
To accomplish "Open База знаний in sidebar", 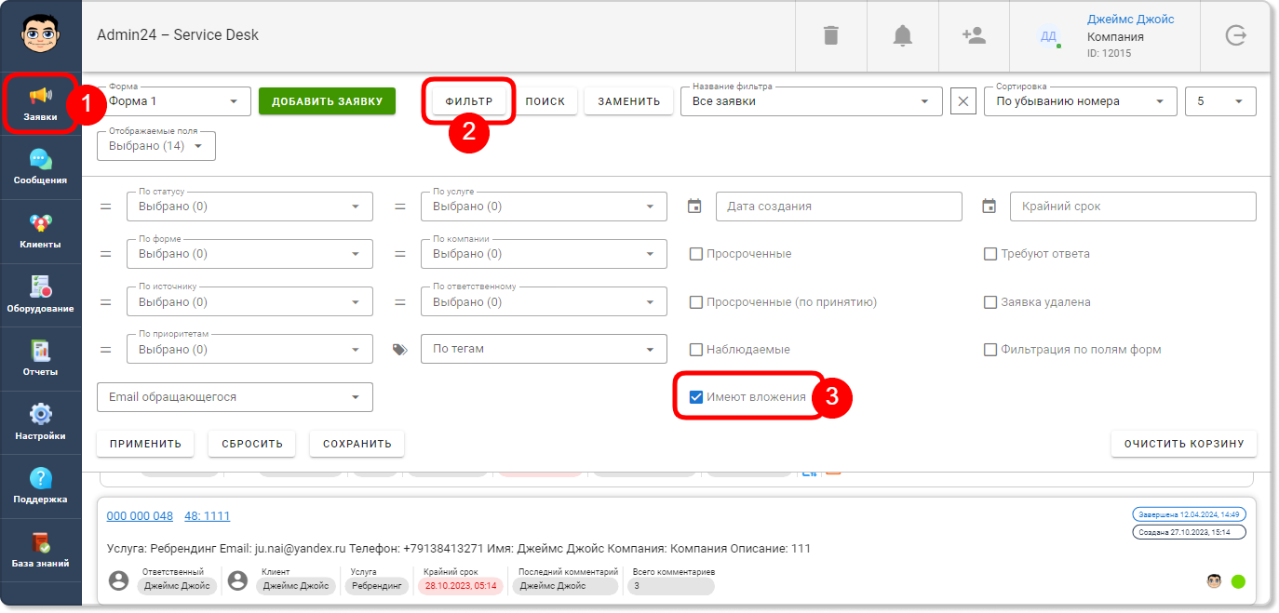I will tap(40, 551).
